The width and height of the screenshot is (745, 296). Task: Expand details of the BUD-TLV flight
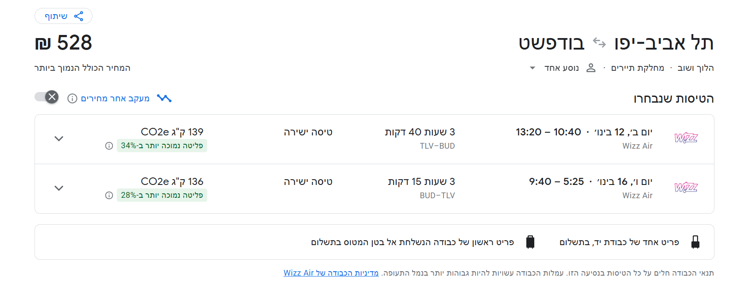58,188
